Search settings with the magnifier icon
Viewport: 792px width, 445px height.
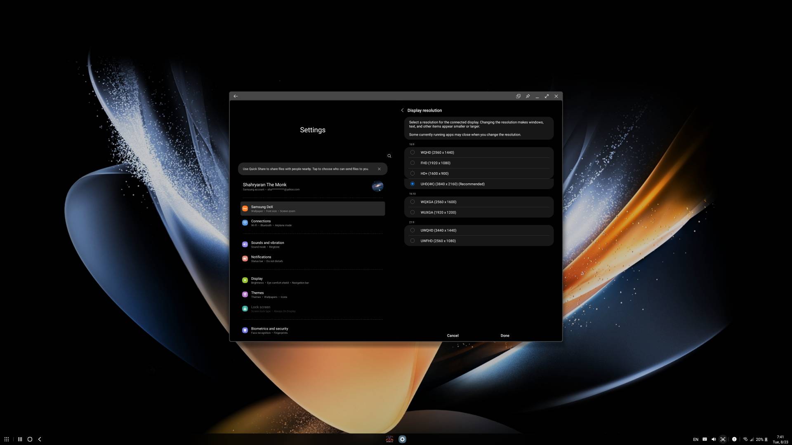coord(389,156)
